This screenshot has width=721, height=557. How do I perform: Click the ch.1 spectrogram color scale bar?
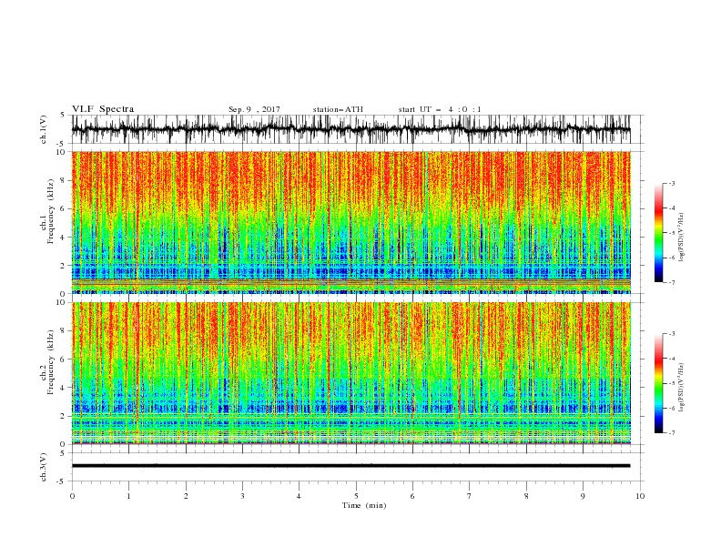tap(658, 233)
